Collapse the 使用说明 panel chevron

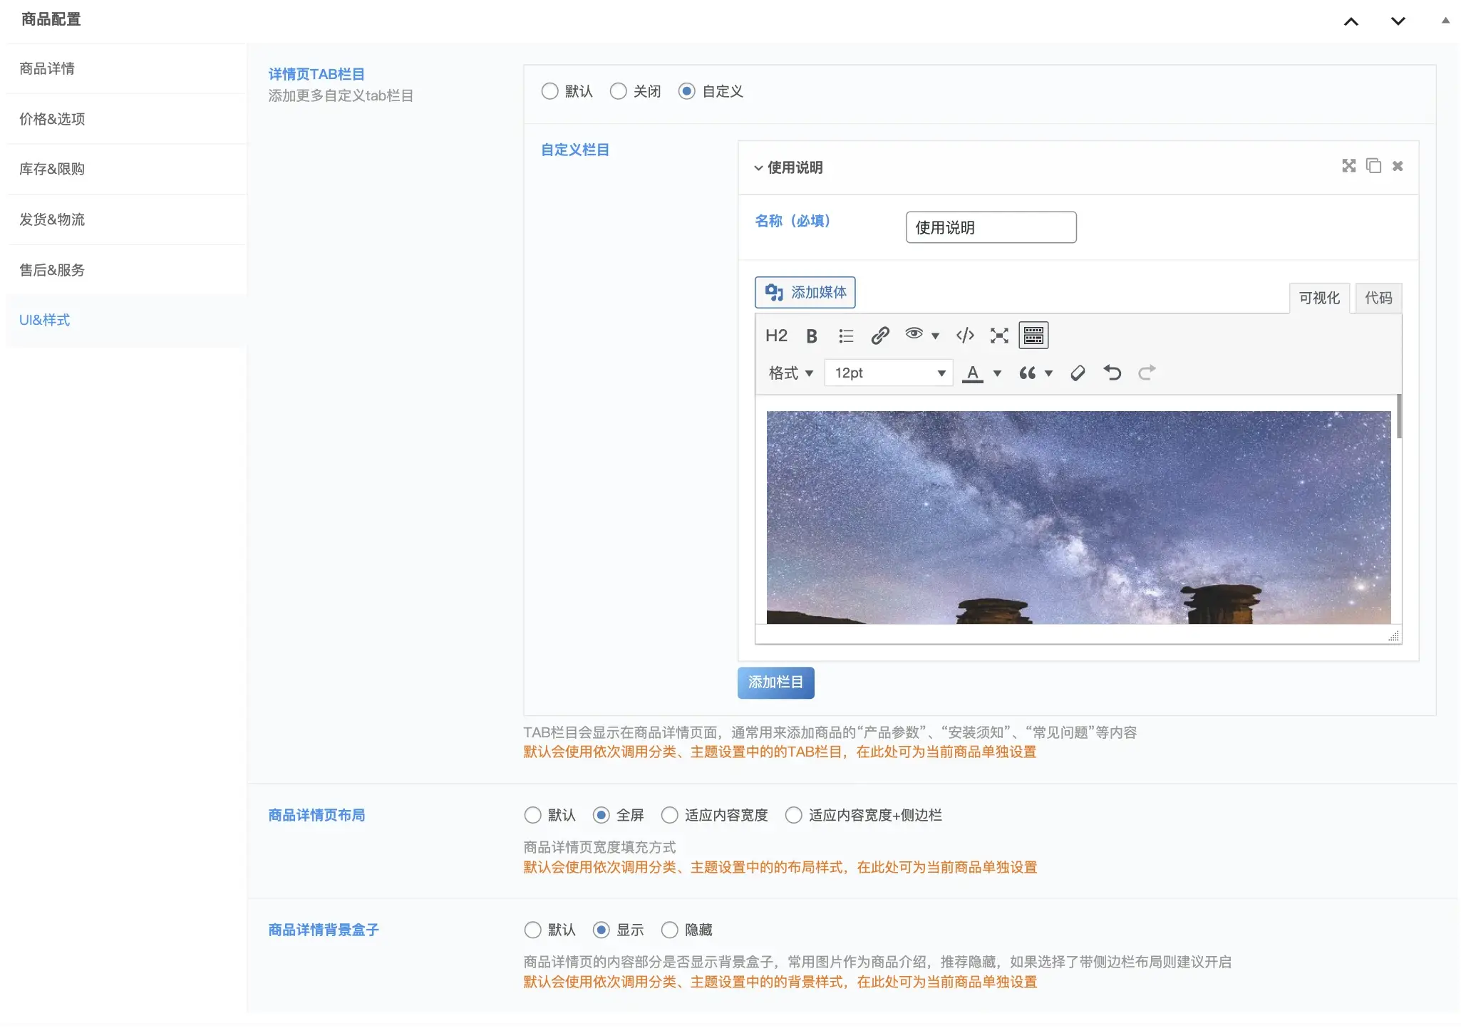pos(758,168)
